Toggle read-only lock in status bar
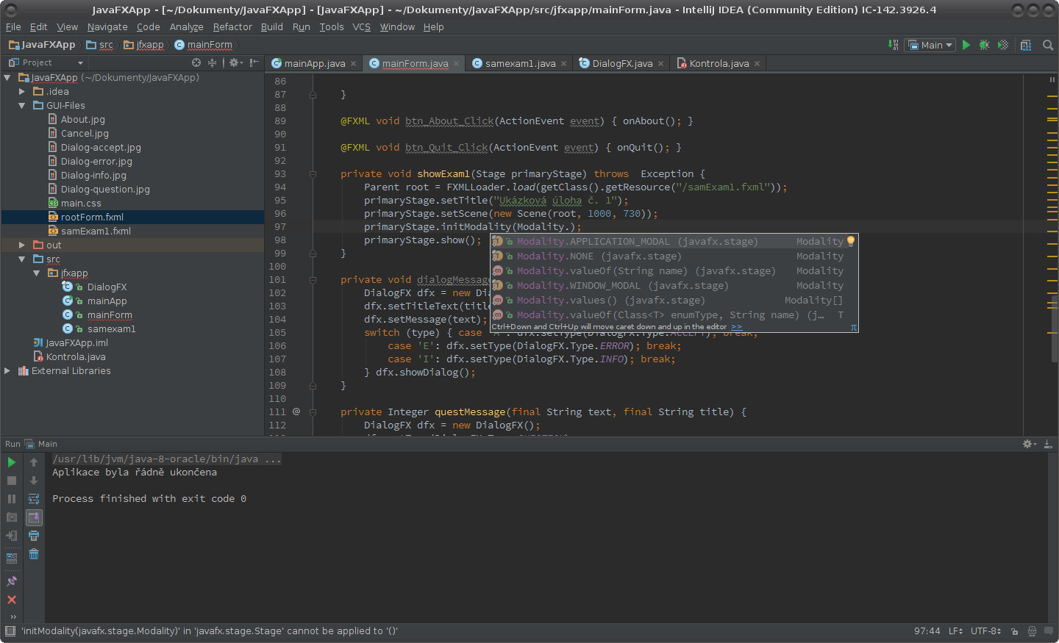This screenshot has width=1059, height=643. pos(1014,631)
